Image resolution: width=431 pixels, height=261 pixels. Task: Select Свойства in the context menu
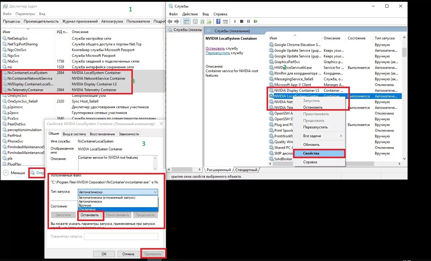click(x=319, y=153)
